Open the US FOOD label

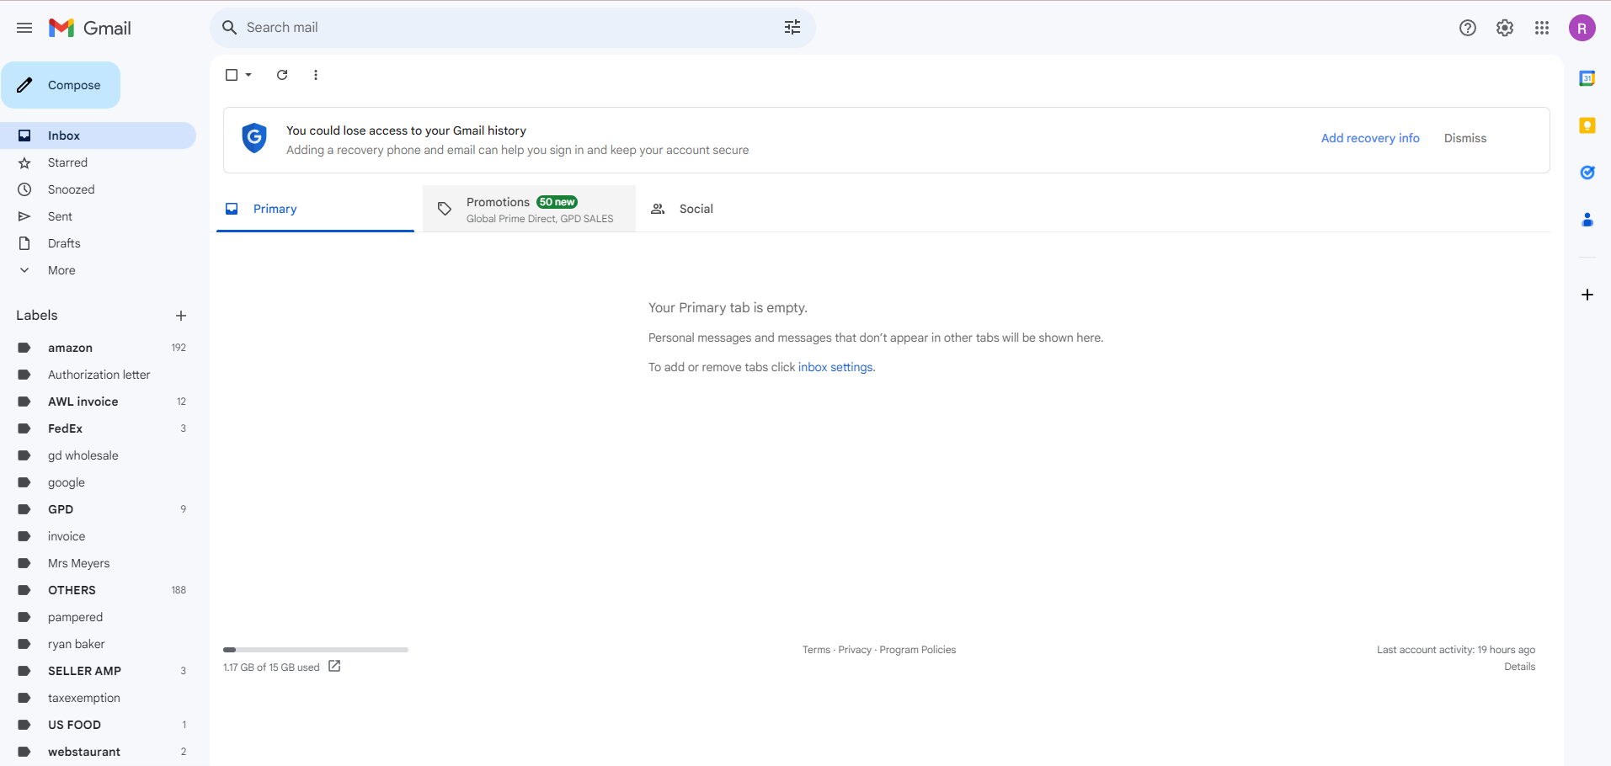(98, 725)
